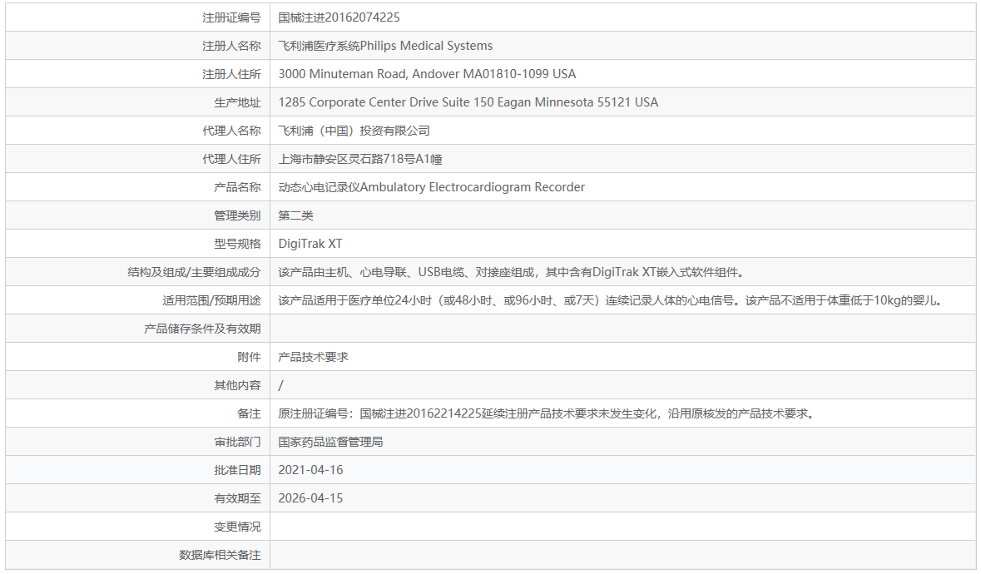The image size is (981, 574).
Task: Click the 其他内容 label
Action: (x=238, y=385)
